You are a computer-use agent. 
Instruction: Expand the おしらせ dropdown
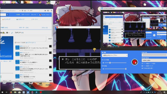tap(34, 15)
